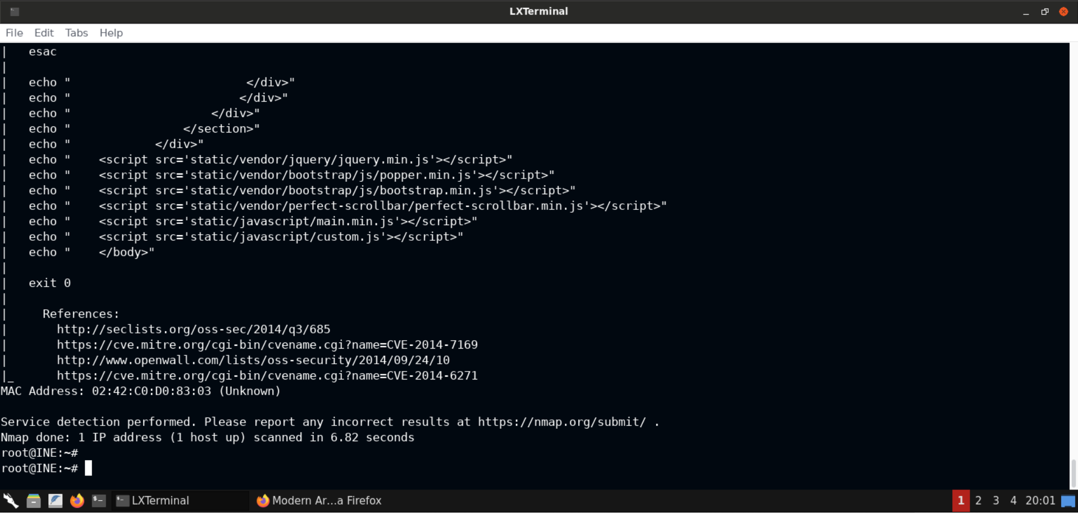Open the Edit menu

44,33
